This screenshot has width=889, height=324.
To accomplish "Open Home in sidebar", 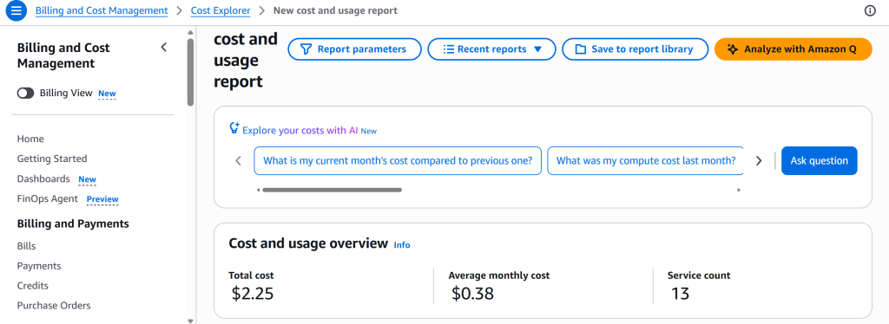I will pos(30,139).
